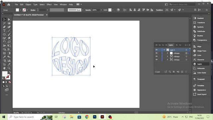
Task: Collapse the Layer 1 disclosure arrow
Action: coord(164,50)
